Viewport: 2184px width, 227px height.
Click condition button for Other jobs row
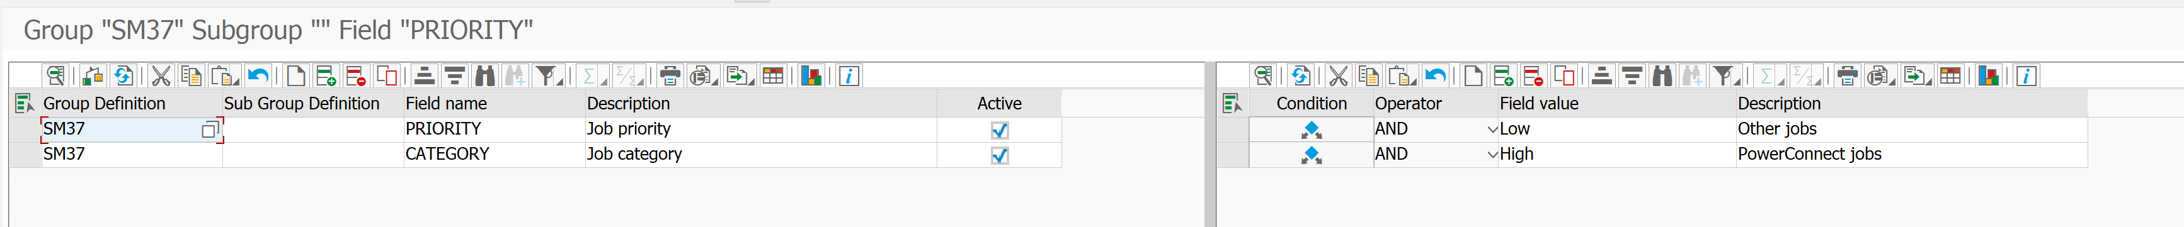click(x=1311, y=130)
